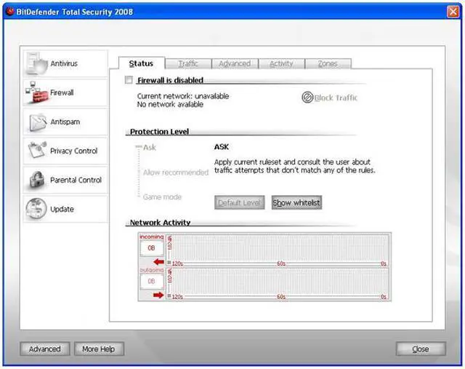Toggle the Firewall is disabled checkbox
This screenshot has height=369, width=465.
coord(129,80)
